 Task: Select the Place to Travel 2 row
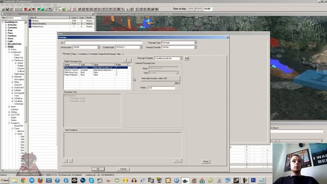coord(96,70)
